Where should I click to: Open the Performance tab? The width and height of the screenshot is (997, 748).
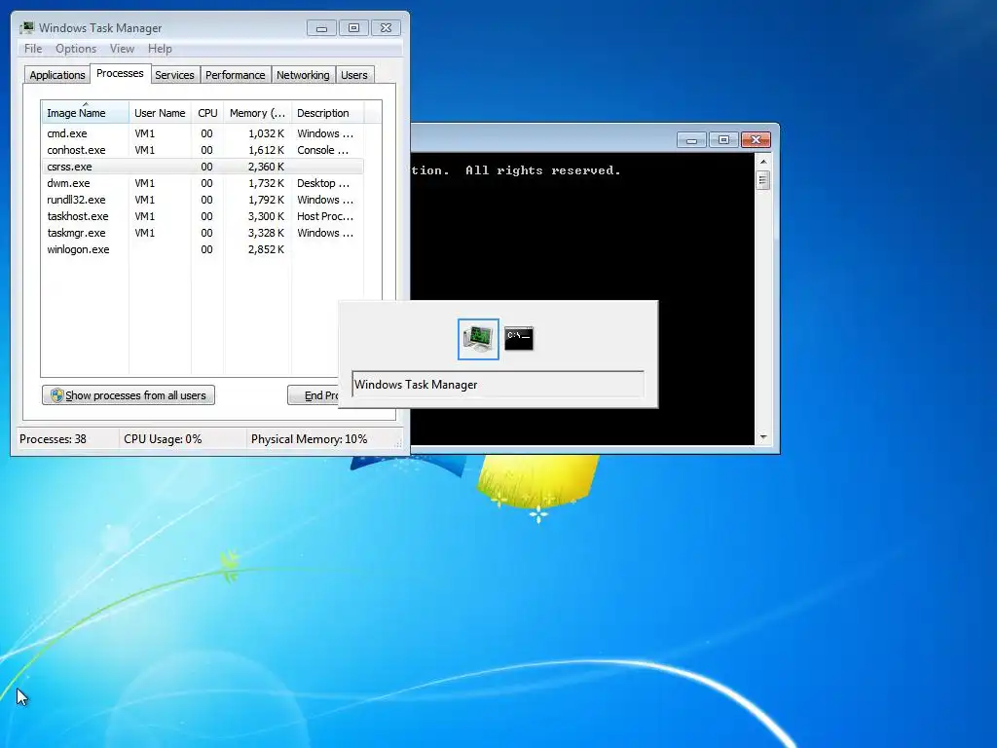[236, 75]
